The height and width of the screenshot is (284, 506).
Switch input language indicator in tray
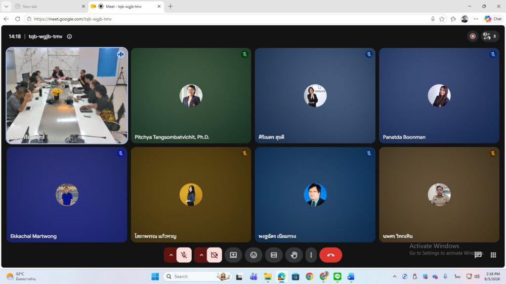pos(457,277)
